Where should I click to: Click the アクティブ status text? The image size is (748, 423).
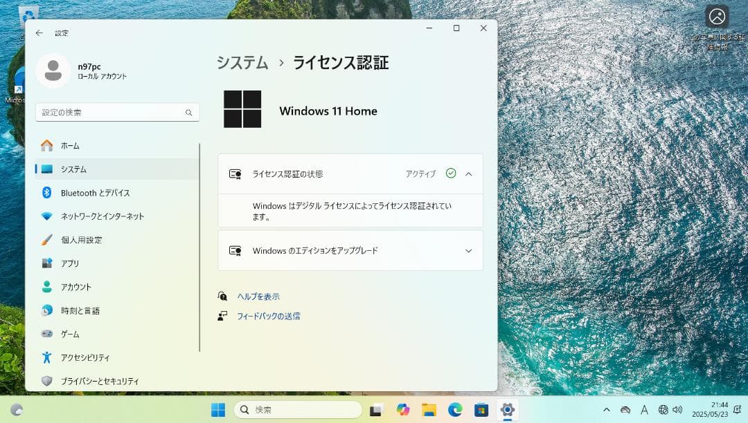(x=421, y=174)
